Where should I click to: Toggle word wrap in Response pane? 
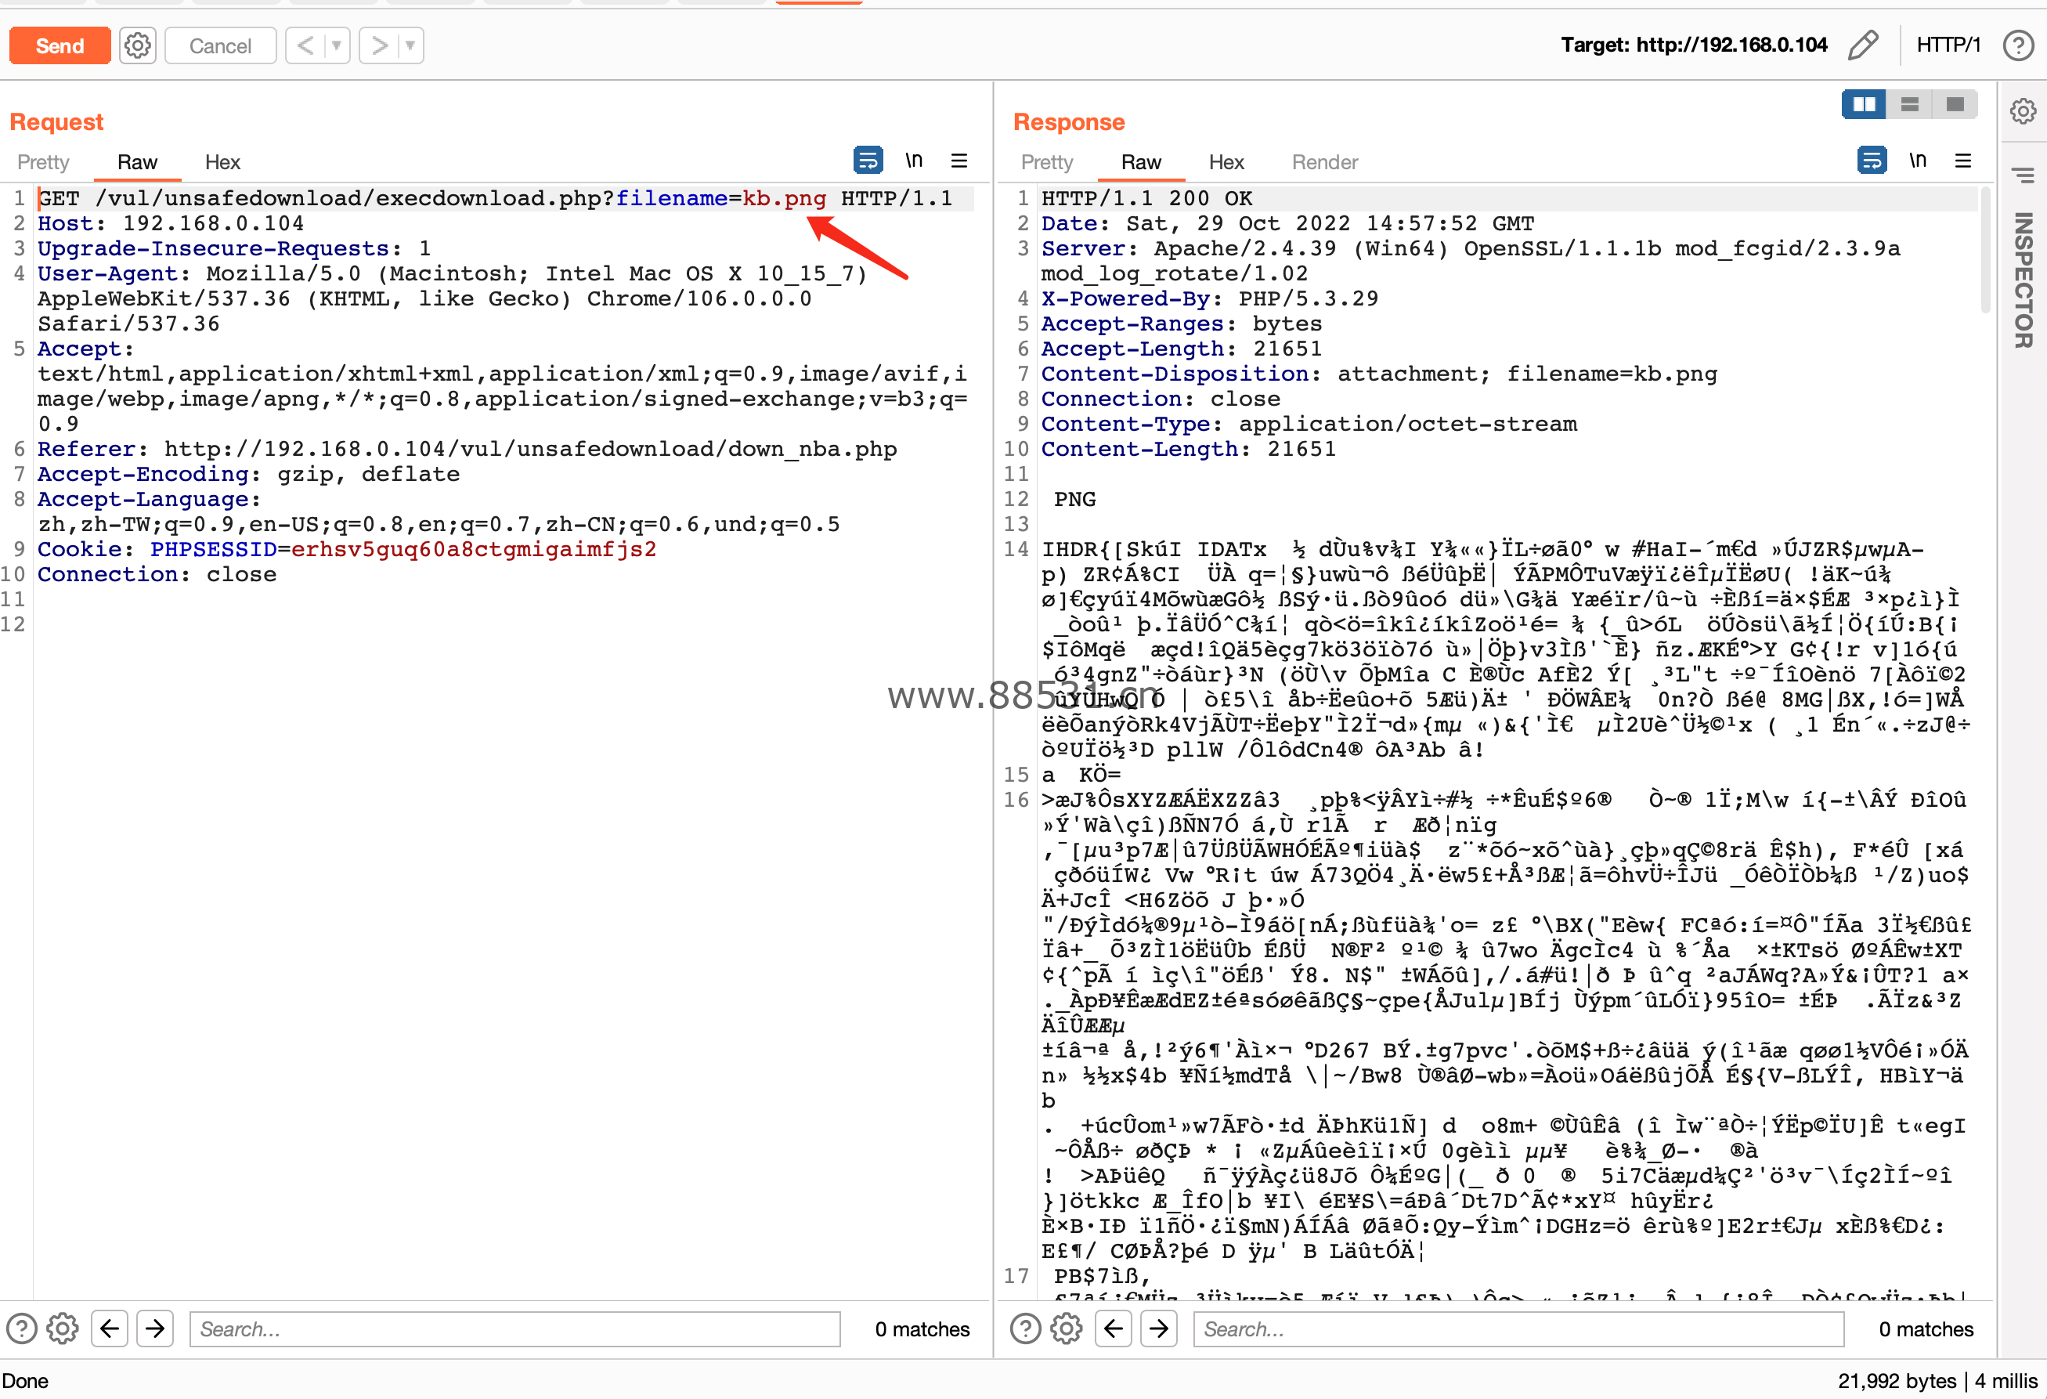tap(1872, 161)
